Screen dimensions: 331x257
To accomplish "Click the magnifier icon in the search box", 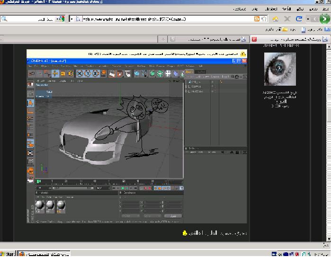I will pyautogui.click(x=4, y=19).
